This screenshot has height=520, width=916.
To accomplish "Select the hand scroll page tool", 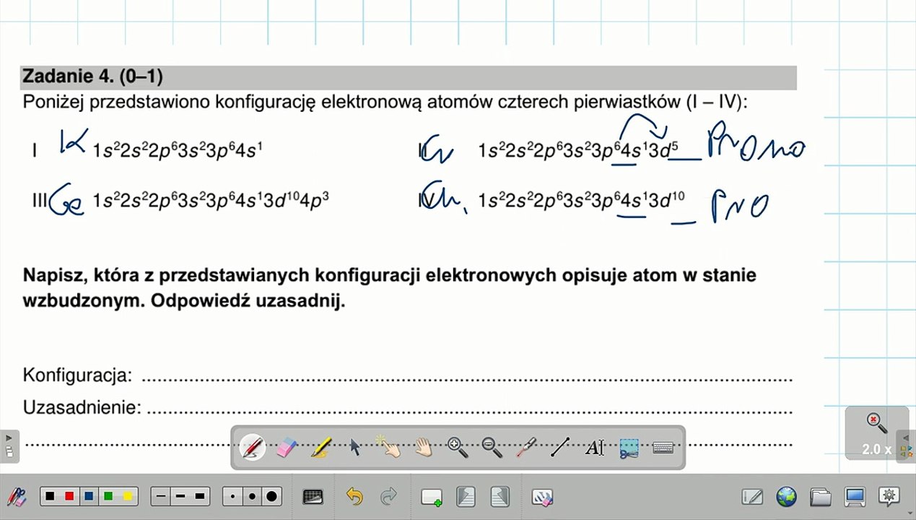I will pyautogui.click(x=424, y=448).
